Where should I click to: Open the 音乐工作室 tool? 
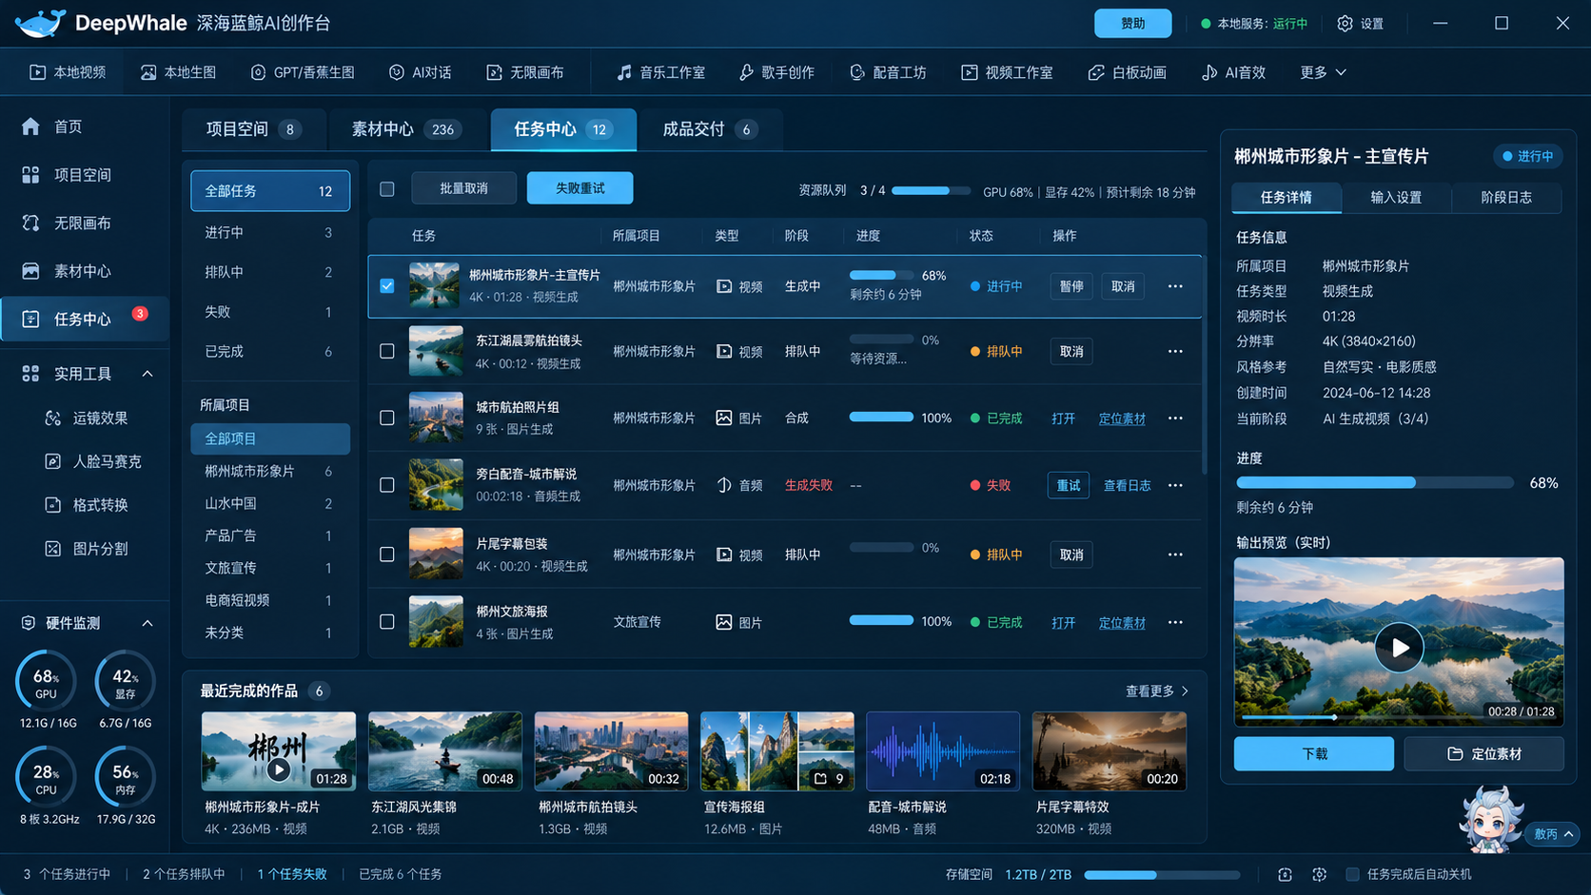click(660, 72)
